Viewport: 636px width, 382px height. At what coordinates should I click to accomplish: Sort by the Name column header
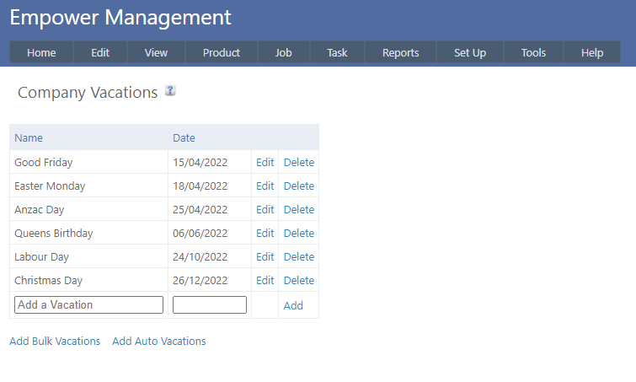pyautogui.click(x=29, y=138)
